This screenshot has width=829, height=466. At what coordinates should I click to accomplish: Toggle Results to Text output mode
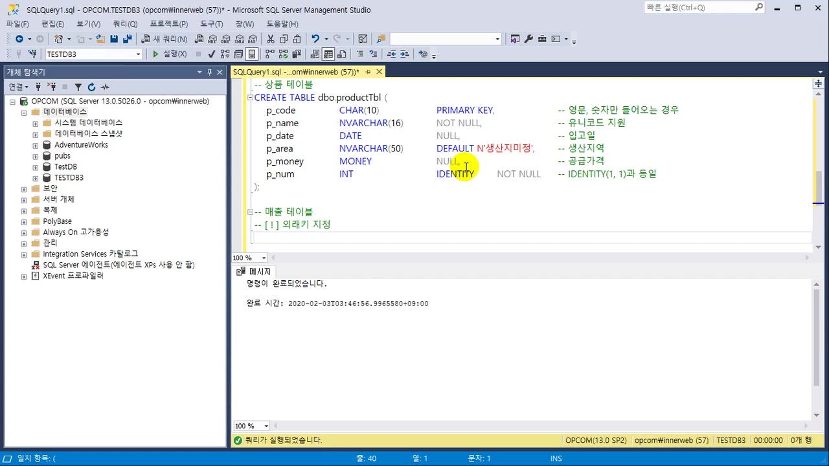(315, 54)
